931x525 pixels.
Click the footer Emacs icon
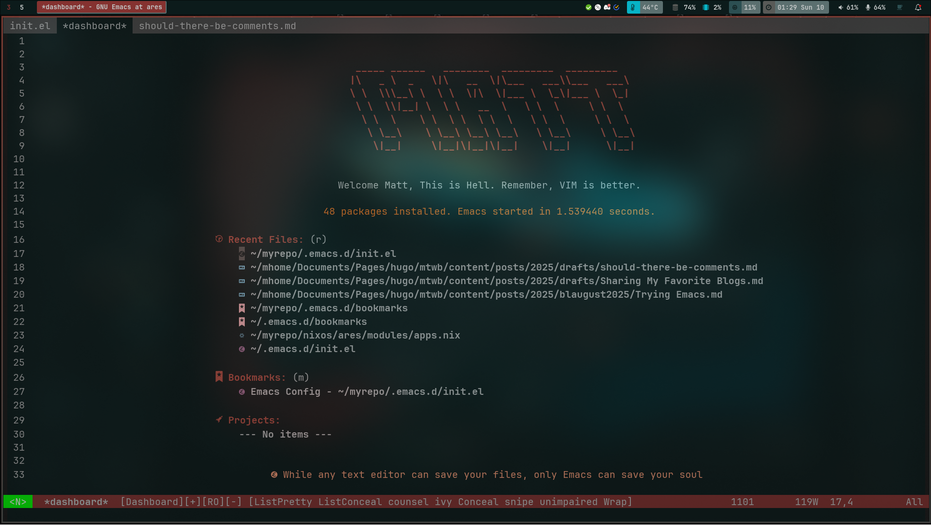click(x=274, y=474)
